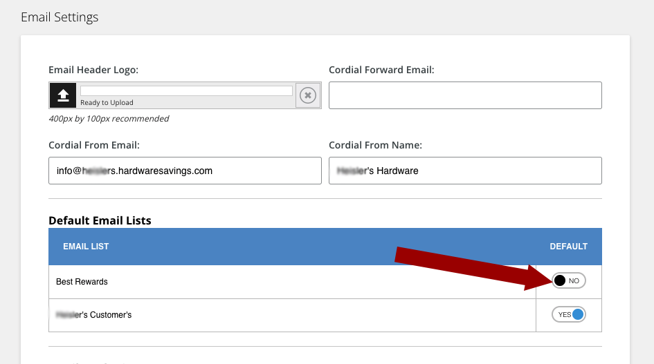Click the DEFAULT column header
The height and width of the screenshot is (364, 654).
click(x=568, y=247)
